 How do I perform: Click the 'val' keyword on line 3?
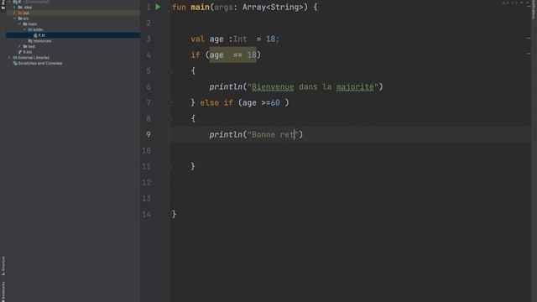point(198,39)
